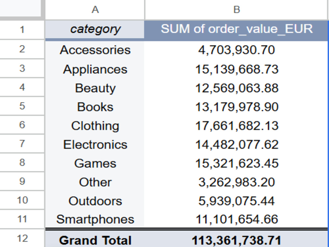Select row 5 header
Image resolution: width=329 pixels, height=247 pixels.
[x=22, y=106]
